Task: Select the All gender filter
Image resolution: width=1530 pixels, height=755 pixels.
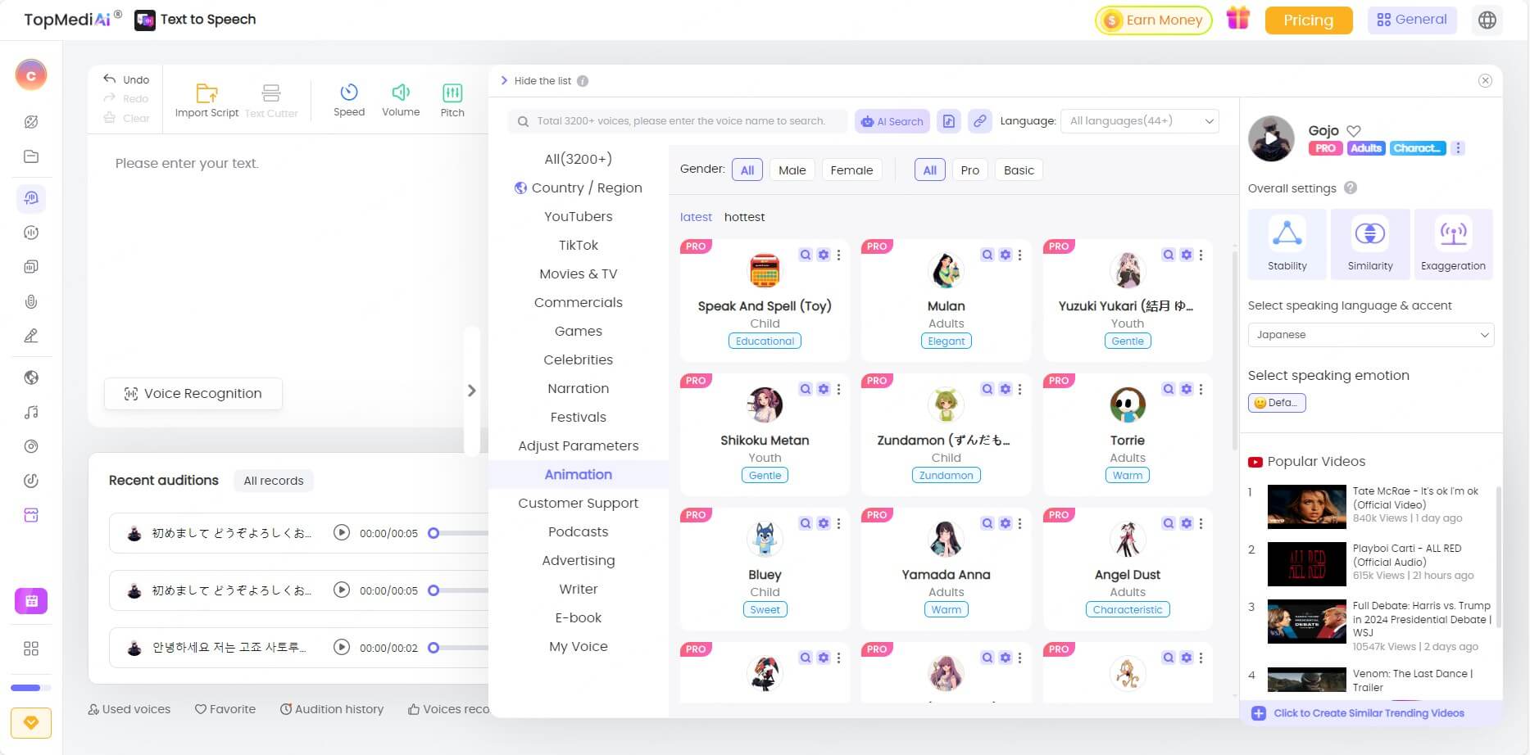Action: 747,170
